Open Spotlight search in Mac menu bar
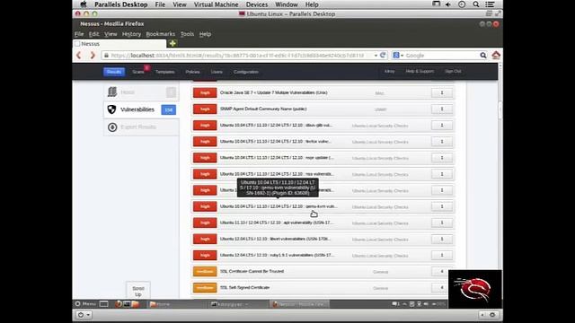This screenshot has width=575, height=323. (475, 4)
